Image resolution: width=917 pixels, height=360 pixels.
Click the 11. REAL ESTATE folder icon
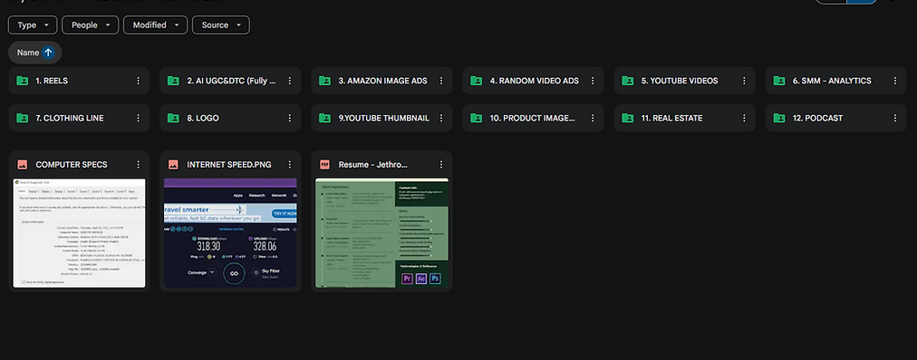tap(628, 118)
